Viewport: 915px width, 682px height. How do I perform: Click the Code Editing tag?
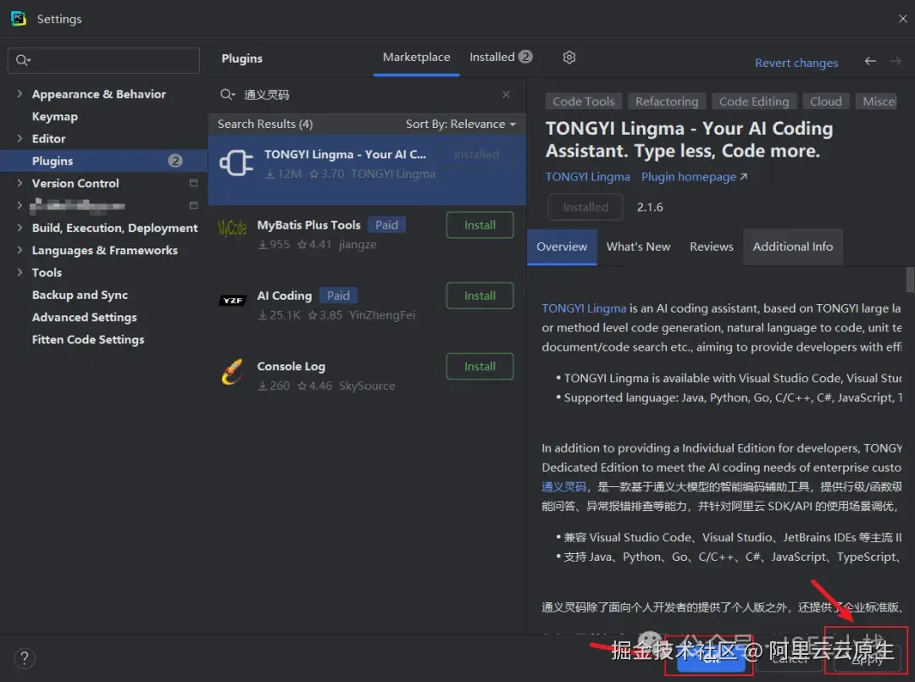pyautogui.click(x=754, y=102)
